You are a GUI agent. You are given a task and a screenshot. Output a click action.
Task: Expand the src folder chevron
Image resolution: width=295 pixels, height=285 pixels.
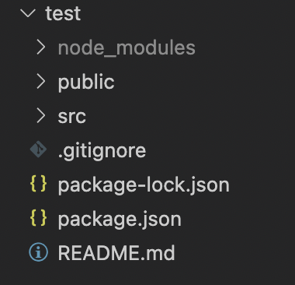point(41,115)
